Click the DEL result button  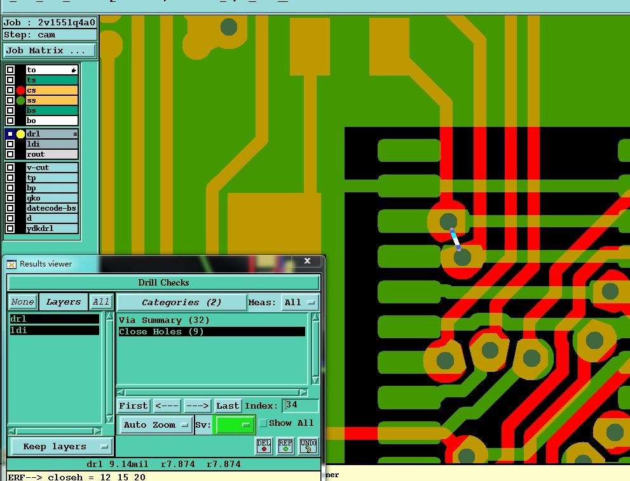click(264, 445)
